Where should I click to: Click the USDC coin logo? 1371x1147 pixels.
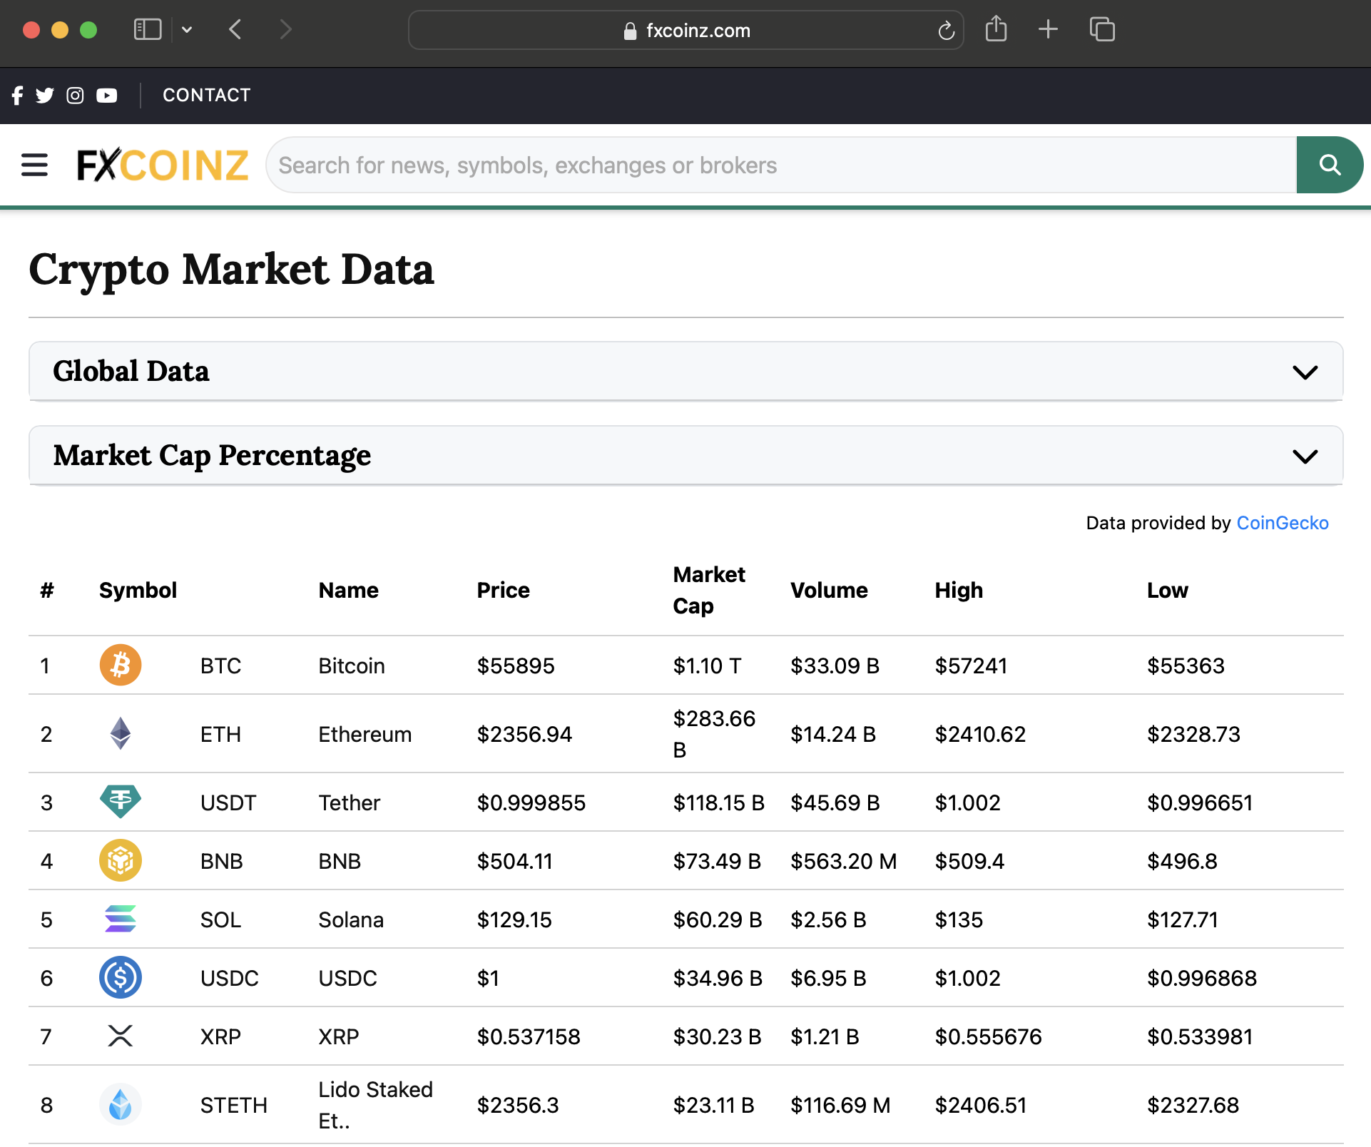[121, 977]
